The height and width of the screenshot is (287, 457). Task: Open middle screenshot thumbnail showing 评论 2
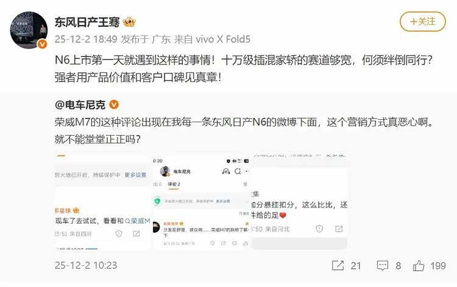[201, 201]
